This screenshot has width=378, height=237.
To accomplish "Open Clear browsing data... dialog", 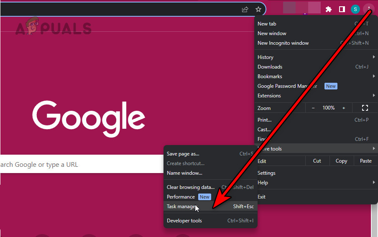I will tap(210, 187).
